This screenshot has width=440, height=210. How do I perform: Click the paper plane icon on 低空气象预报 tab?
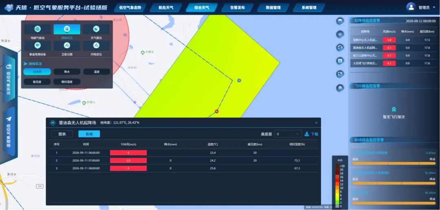click(9, 119)
